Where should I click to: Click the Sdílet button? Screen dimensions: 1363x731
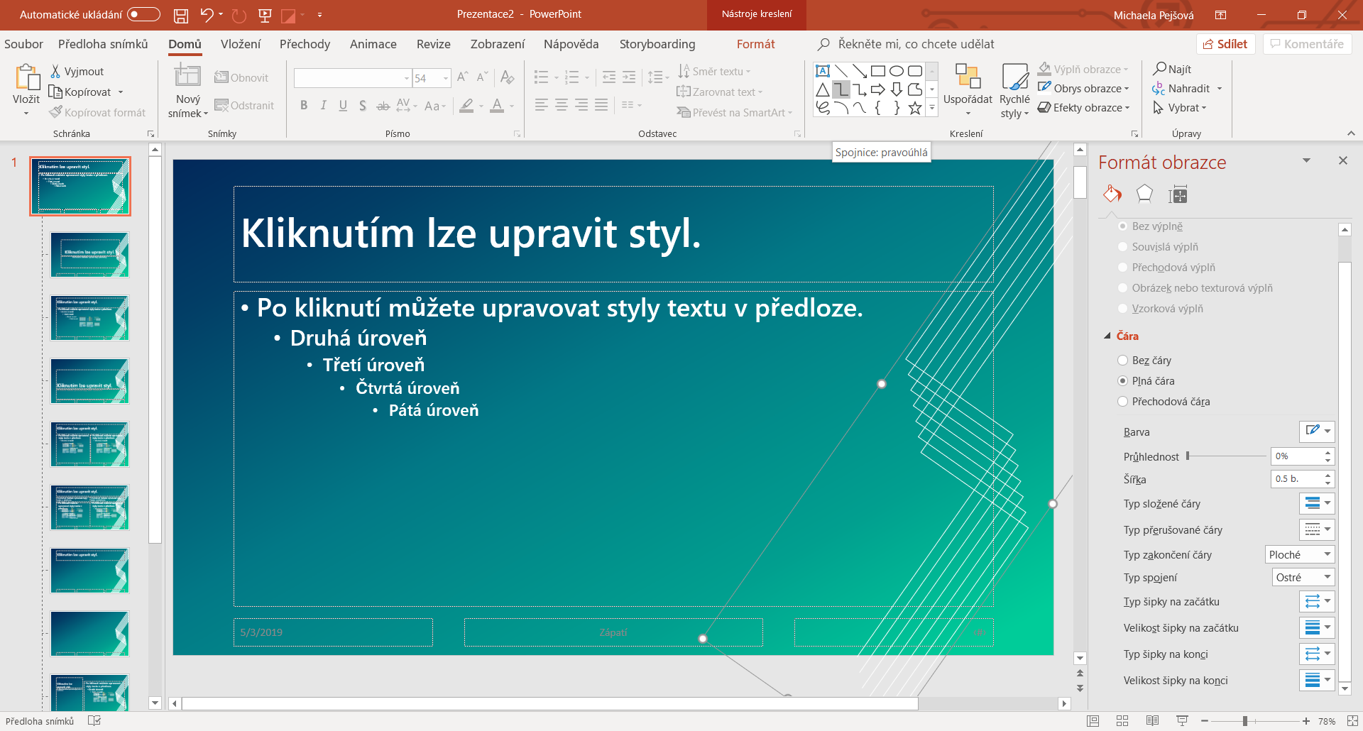(x=1225, y=44)
